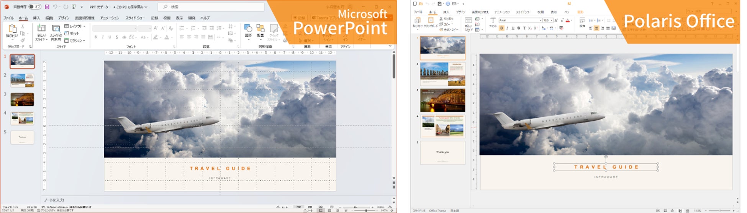Click the リセット button in PowerPoint
The width and height of the screenshot is (747, 213).
(x=72, y=33)
